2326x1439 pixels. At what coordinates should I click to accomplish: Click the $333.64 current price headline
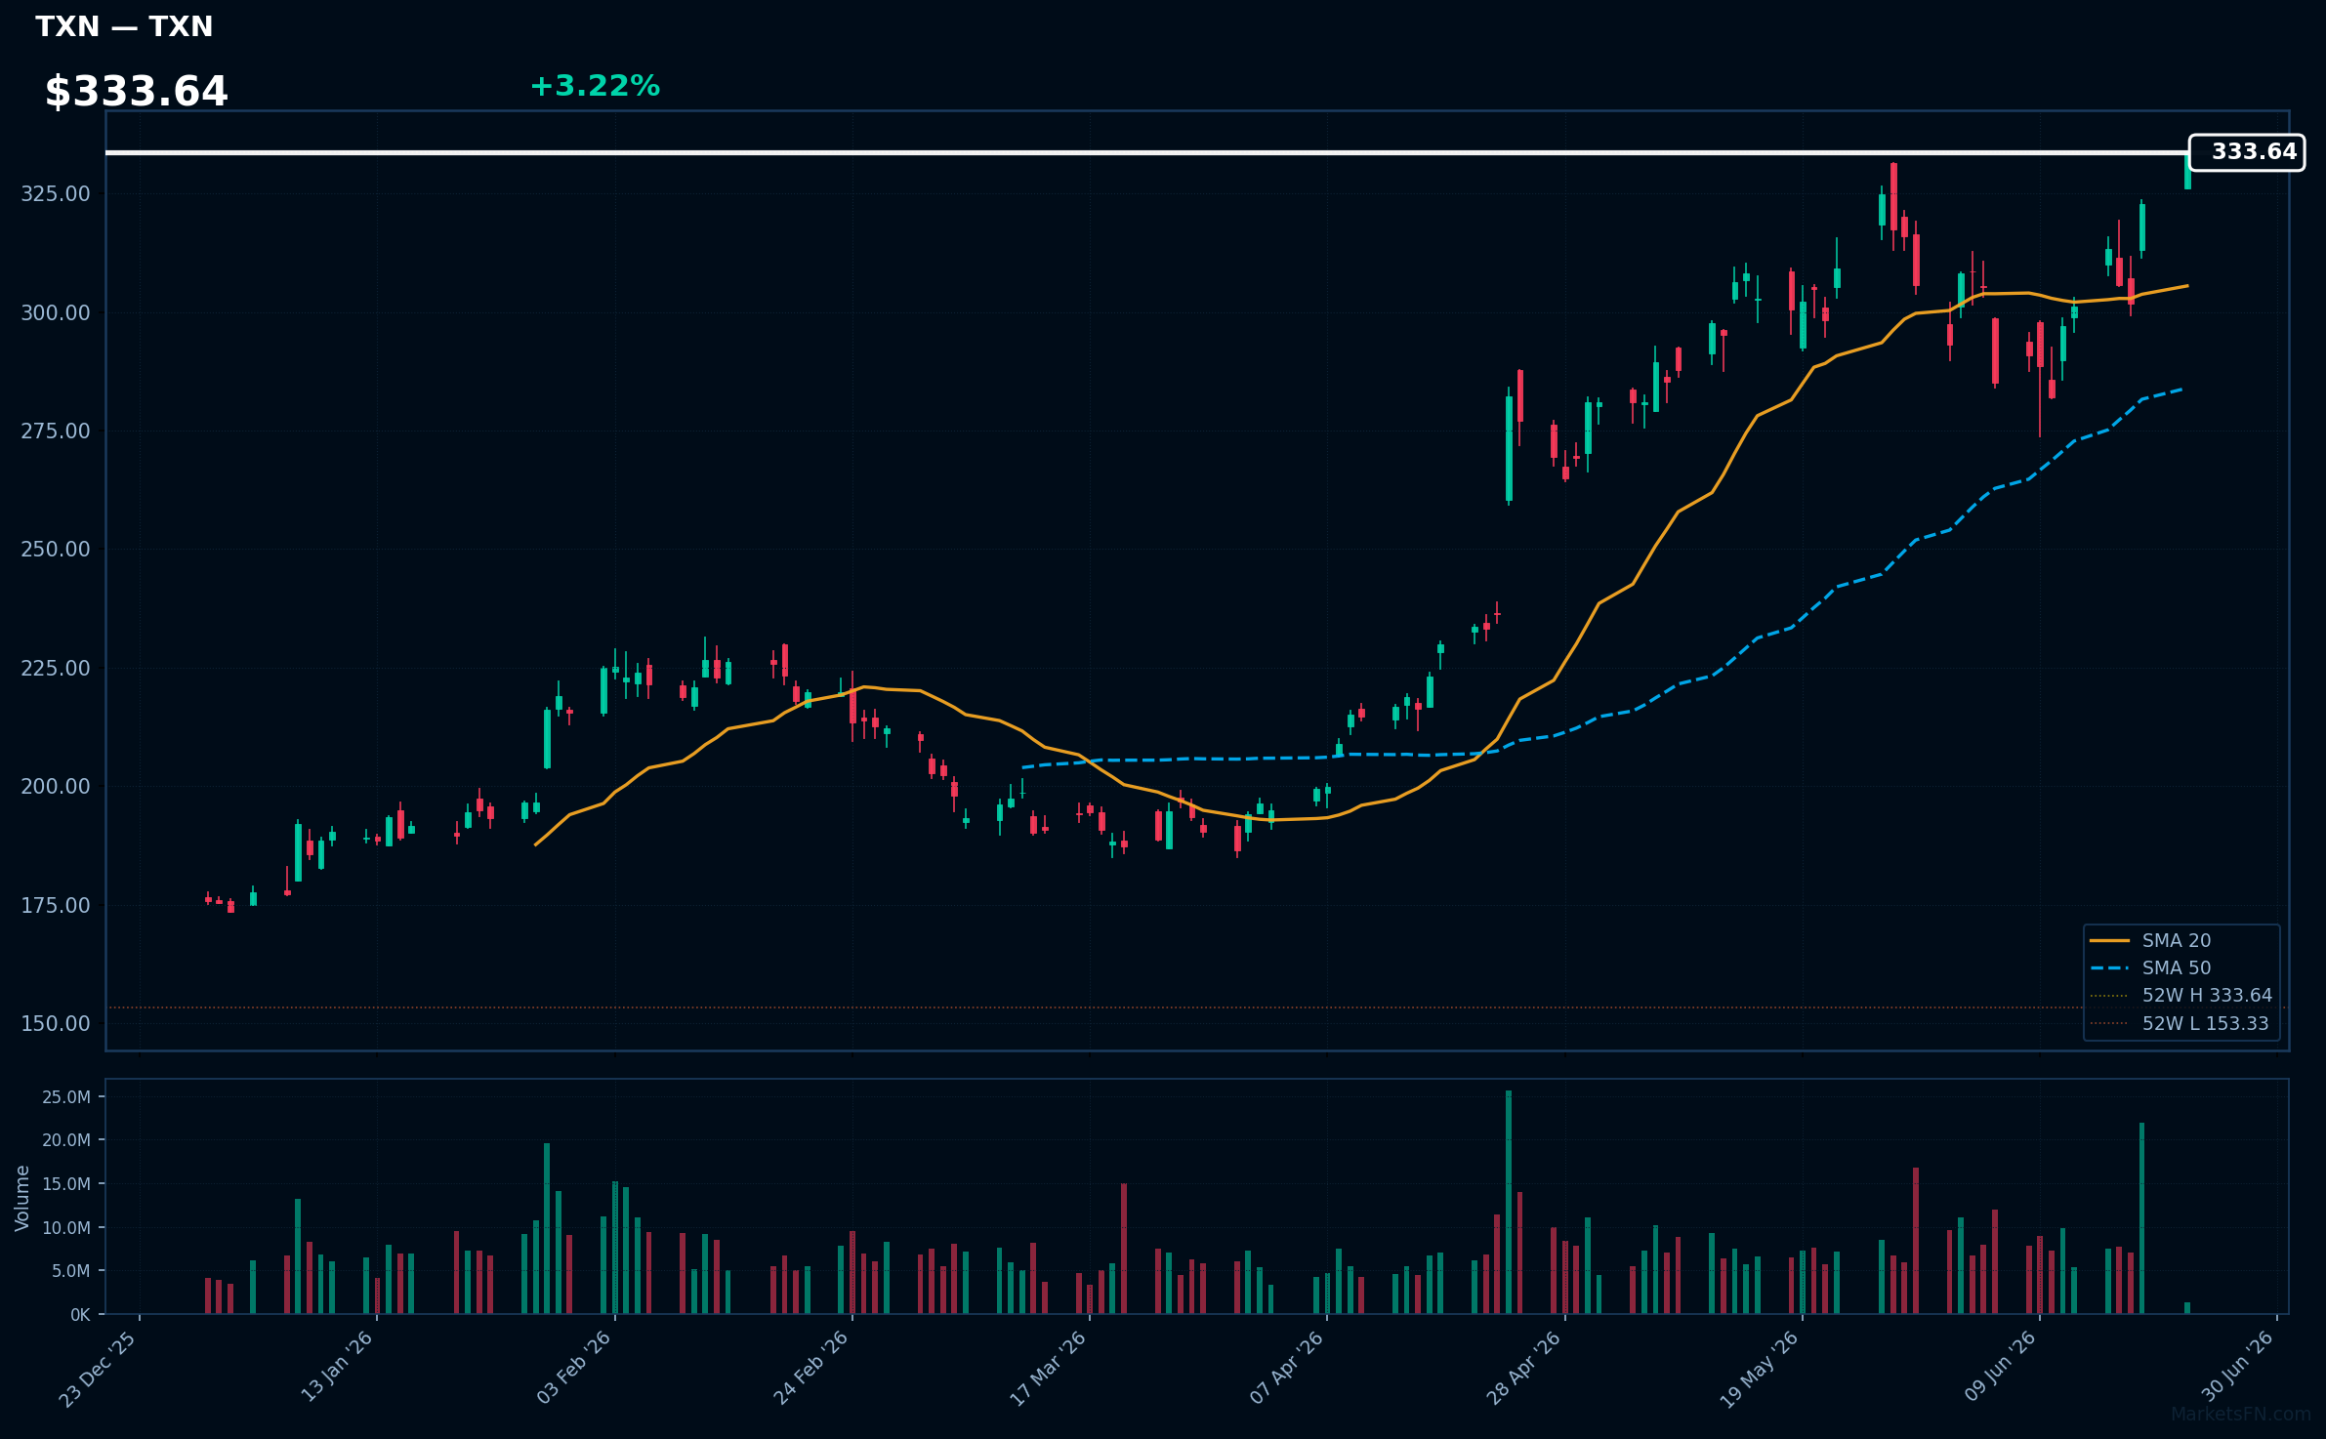tap(136, 92)
